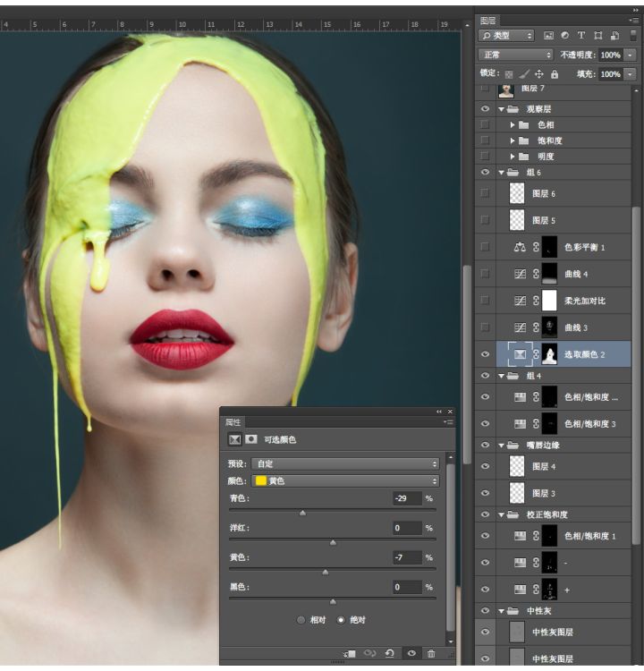Show the 图层 6 layer
The width and height of the screenshot is (644, 671).
click(x=485, y=193)
